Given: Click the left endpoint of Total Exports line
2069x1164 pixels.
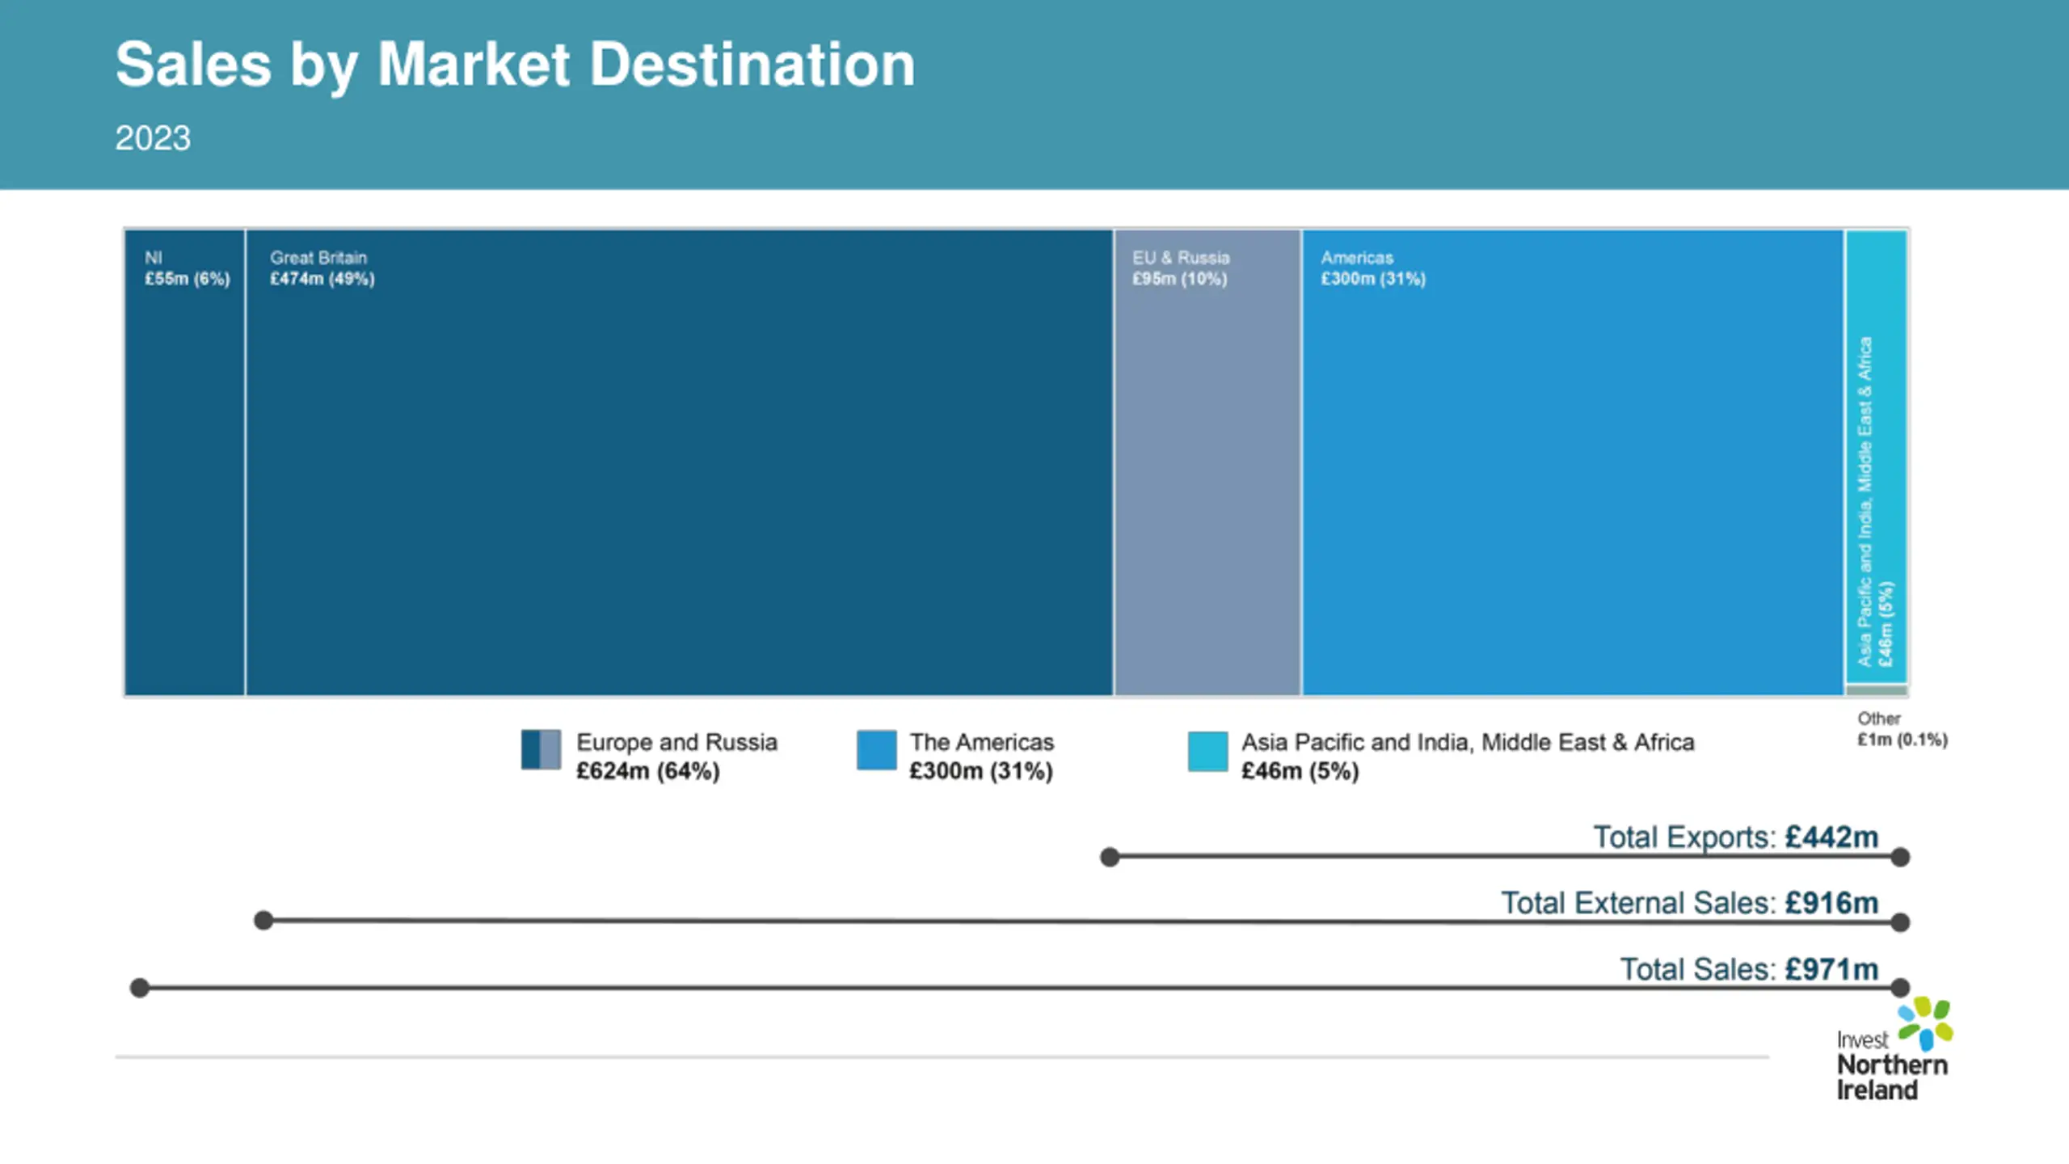Looking at the screenshot, I should click(1110, 857).
